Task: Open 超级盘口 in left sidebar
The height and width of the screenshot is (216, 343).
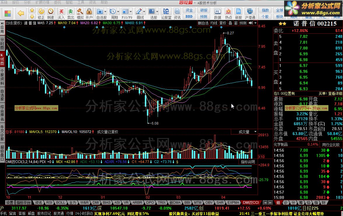Action: coord(2,153)
